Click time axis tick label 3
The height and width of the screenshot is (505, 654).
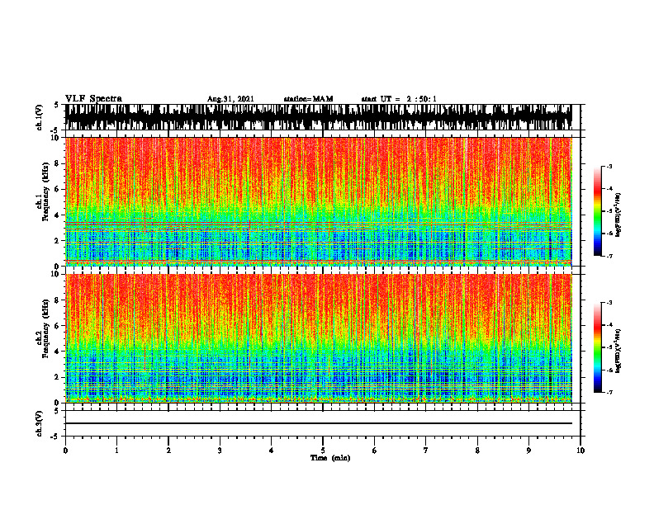pos(220,451)
